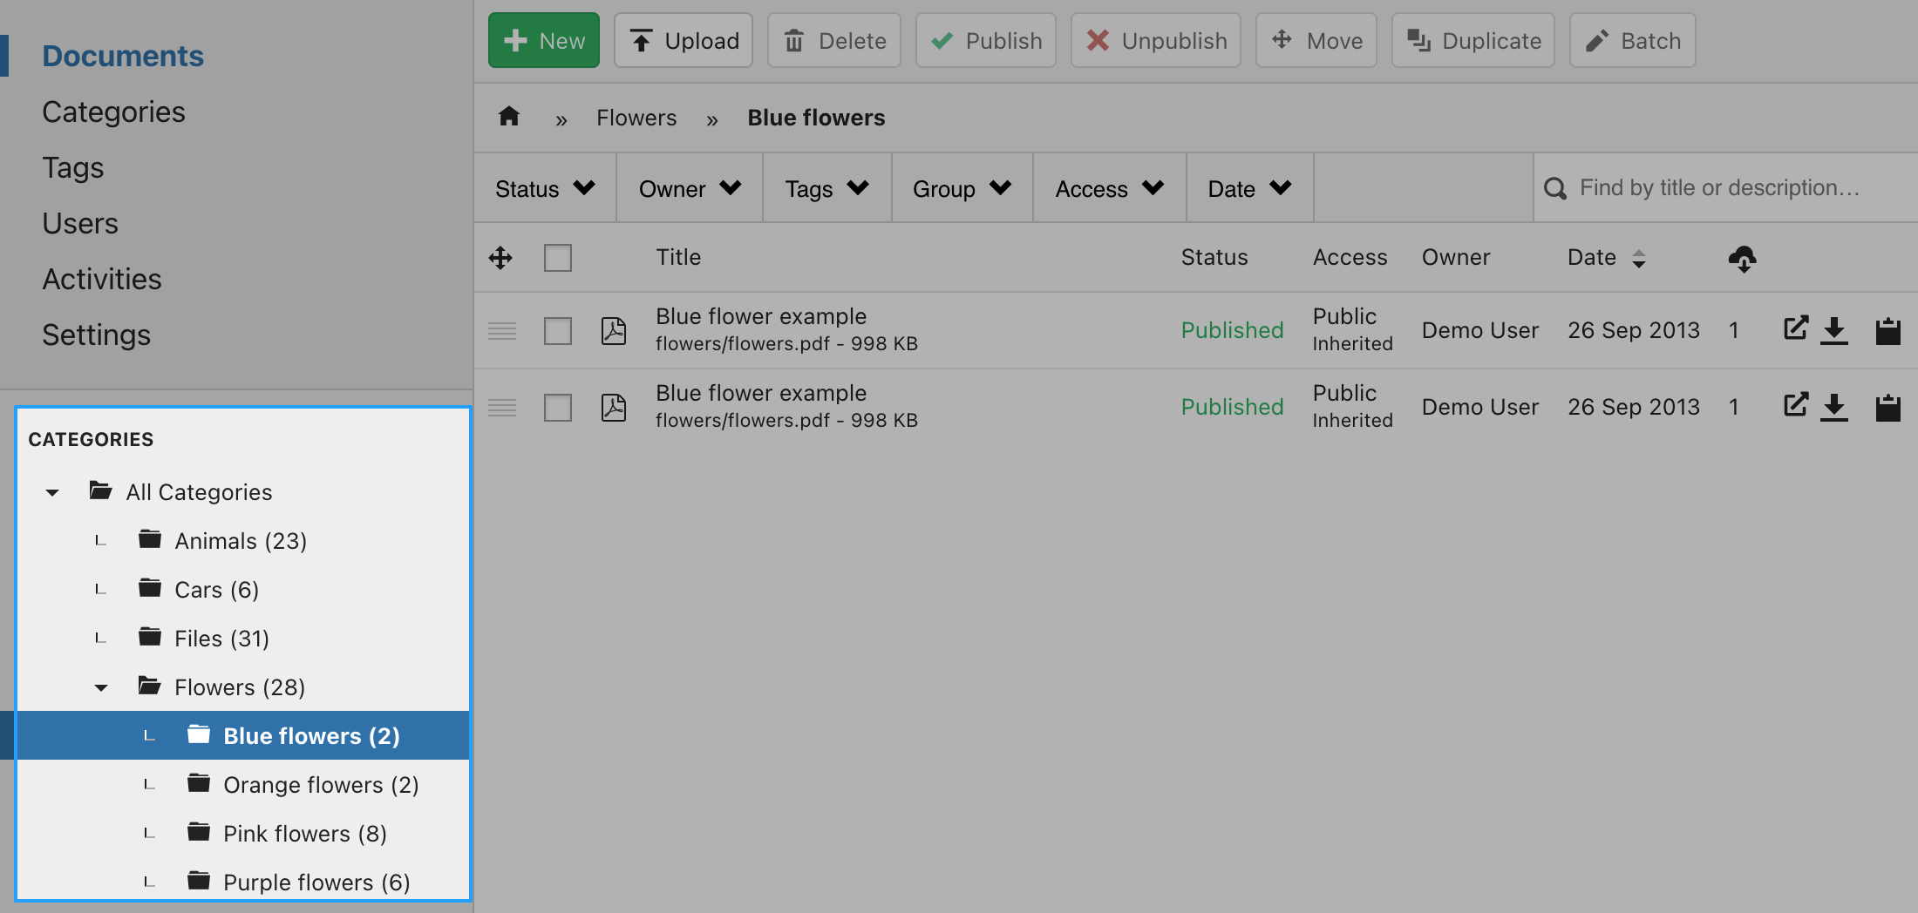The image size is (1918, 913).
Task: Click the clipboard icon on the first row
Action: [1887, 330]
